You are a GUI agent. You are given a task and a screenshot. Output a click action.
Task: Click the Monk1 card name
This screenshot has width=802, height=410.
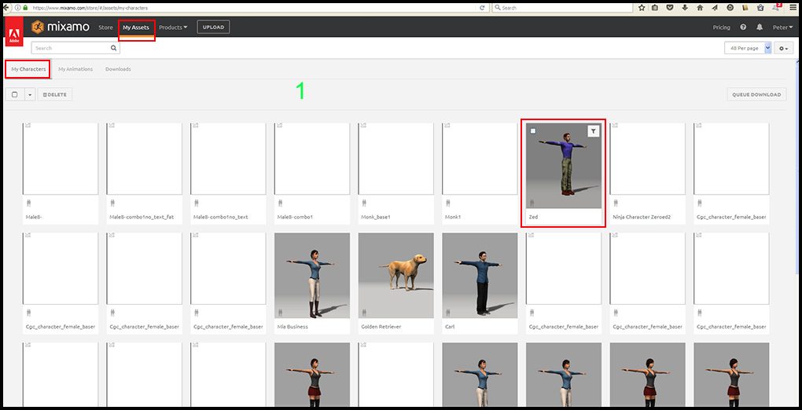(453, 218)
